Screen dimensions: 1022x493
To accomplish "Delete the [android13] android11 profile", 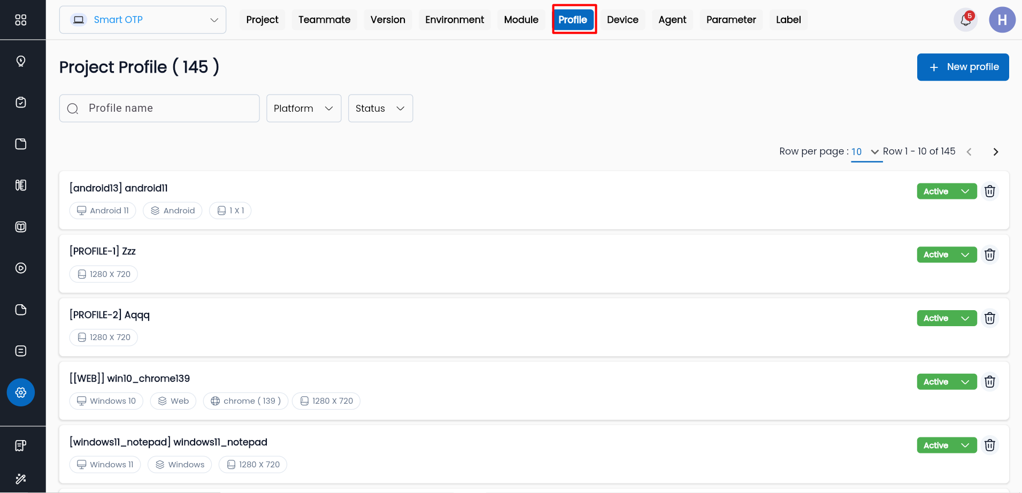I will click(990, 191).
